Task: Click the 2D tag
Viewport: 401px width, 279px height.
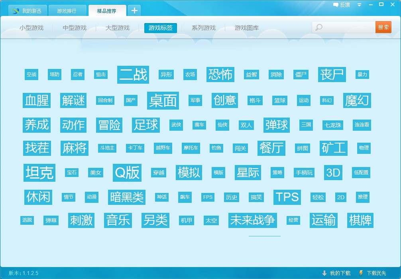Action: pyautogui.click(x=341, y=197)
